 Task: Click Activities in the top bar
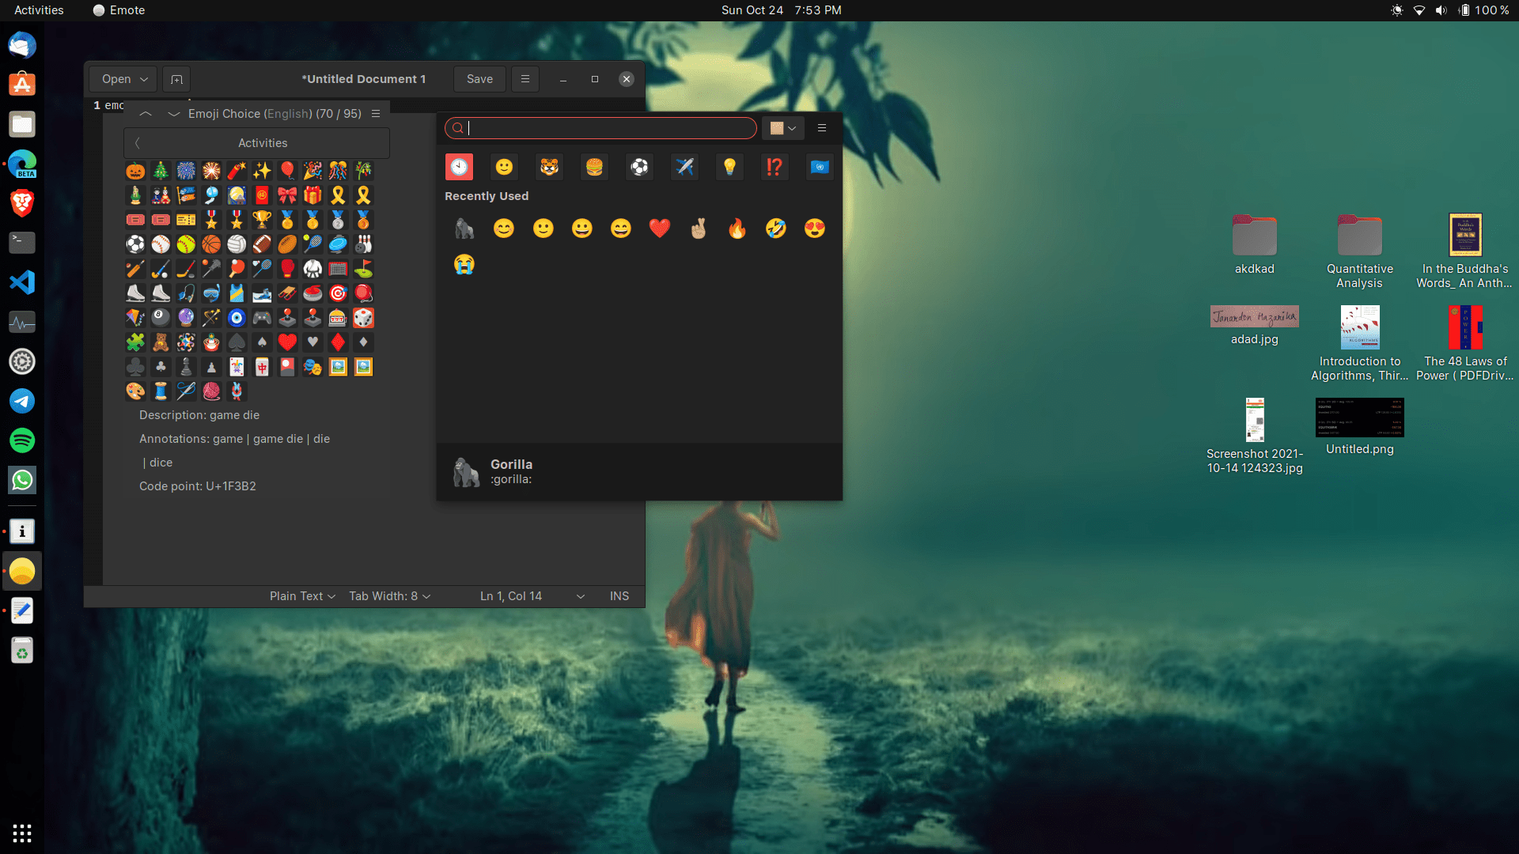coord(38,10)
